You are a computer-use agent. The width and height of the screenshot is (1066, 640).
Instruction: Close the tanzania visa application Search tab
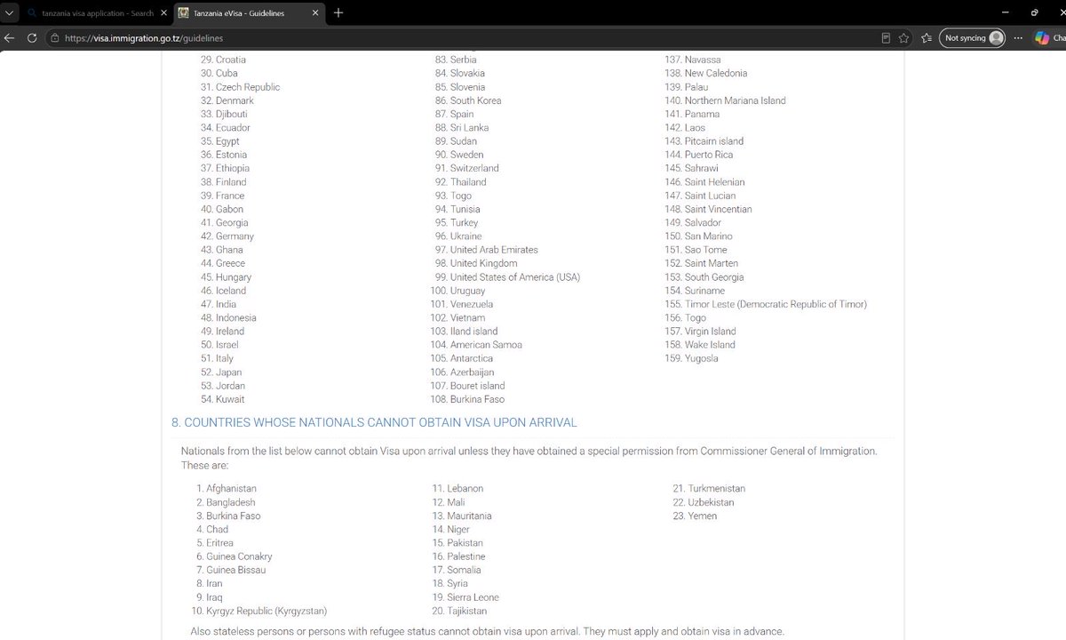[x=163, y=13]
